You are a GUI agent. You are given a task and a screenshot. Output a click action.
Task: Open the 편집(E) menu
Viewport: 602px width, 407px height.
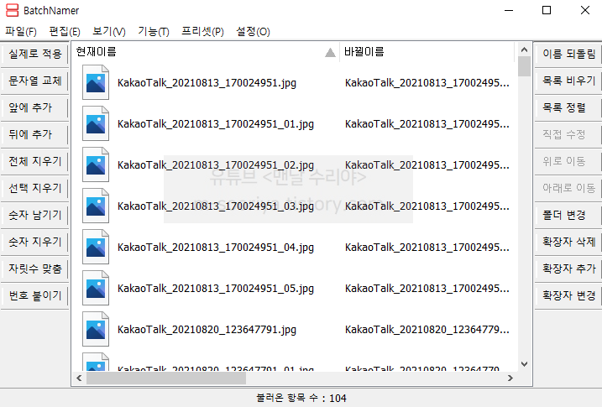point(65,31)
